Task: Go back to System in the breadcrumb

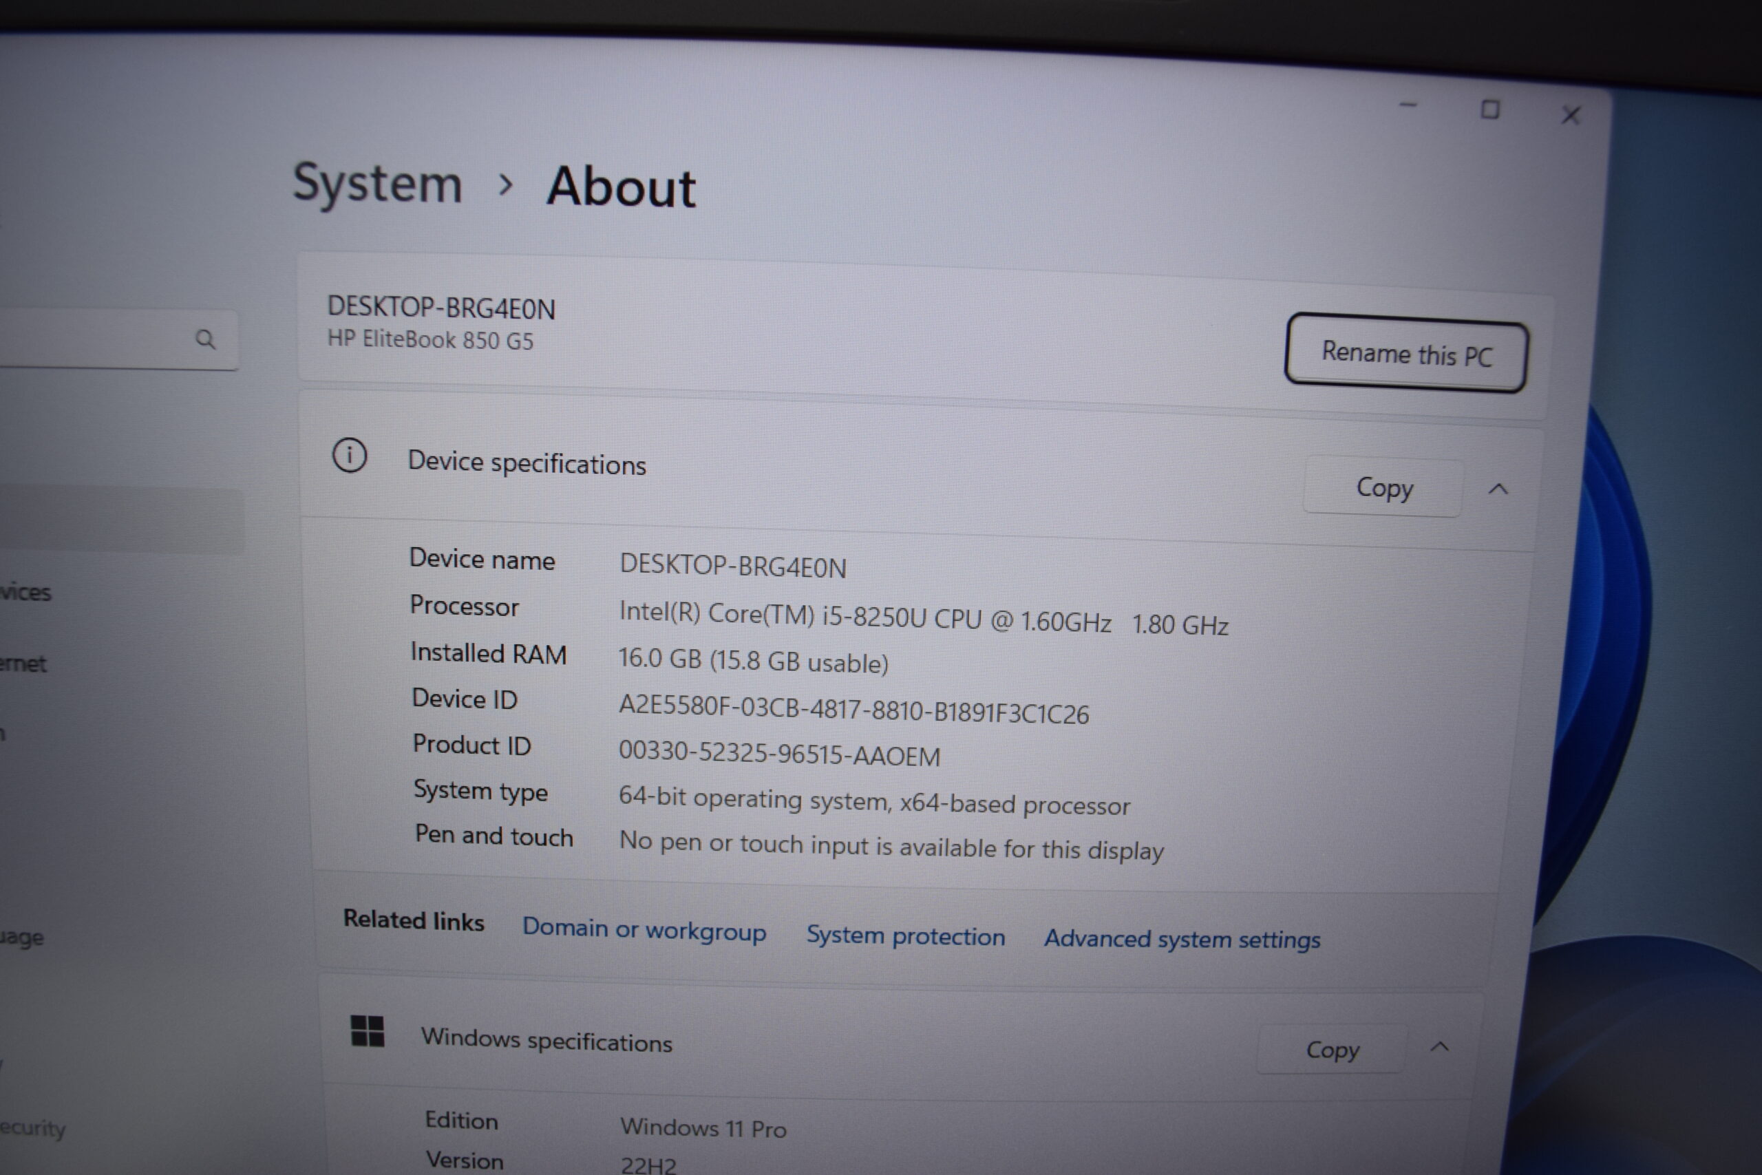Action: 378,184
